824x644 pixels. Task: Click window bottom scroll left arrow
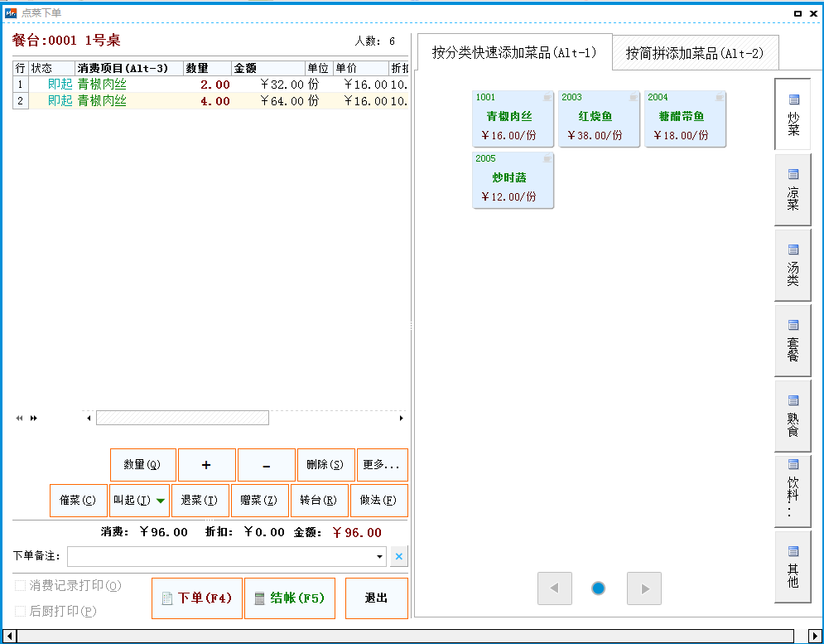tap(9, 636)
